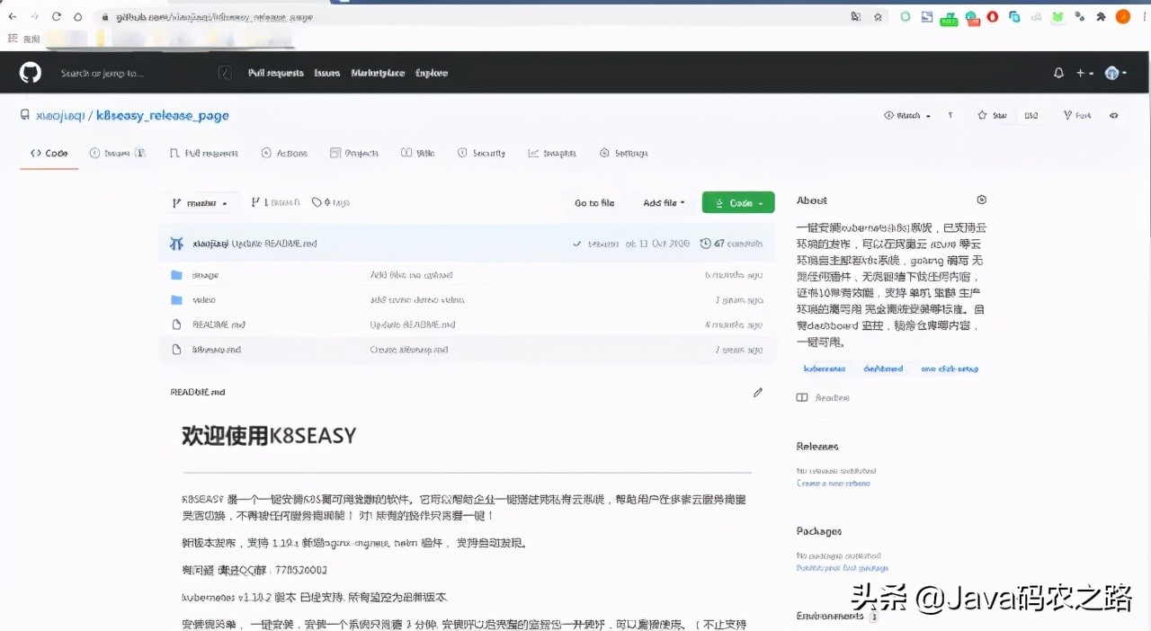Open the orange browser profile avatar
The height and width of the screenshot is (631, 1151).
click(1123, 16)
